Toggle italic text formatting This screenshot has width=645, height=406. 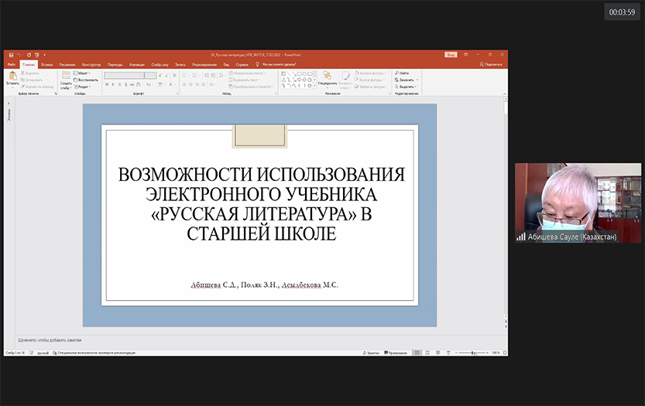coord(114,84)
